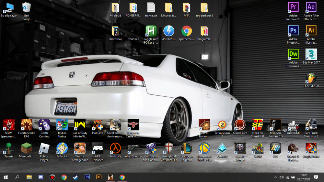Click the Terraria game icon
The image size is (324, 182).
coord(9,148)
